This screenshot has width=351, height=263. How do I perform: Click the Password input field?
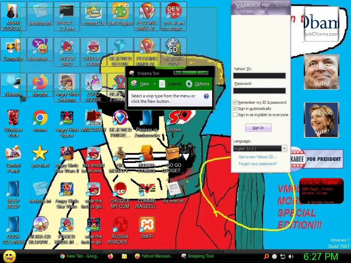pyautogui.click(x=259, y=90)
